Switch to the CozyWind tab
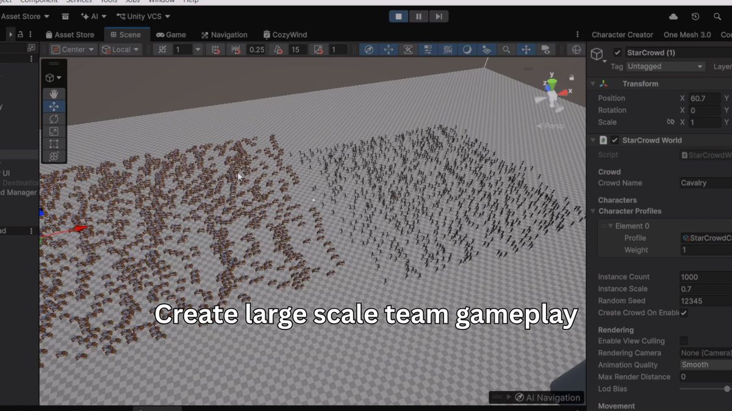 (285, 35)
